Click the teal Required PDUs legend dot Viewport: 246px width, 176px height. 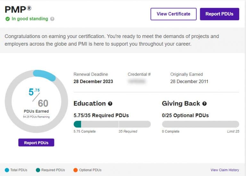coord(38,170)
